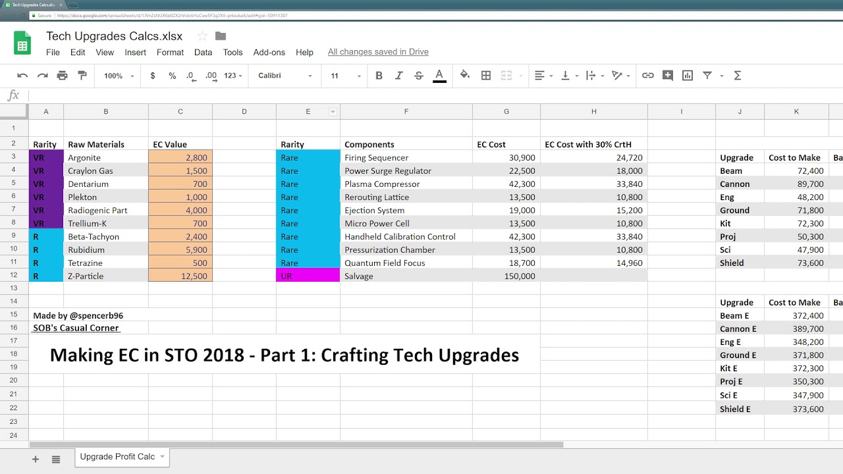Click the Firing Sequencer cell
Screen dimensions: 843x474
406,157
